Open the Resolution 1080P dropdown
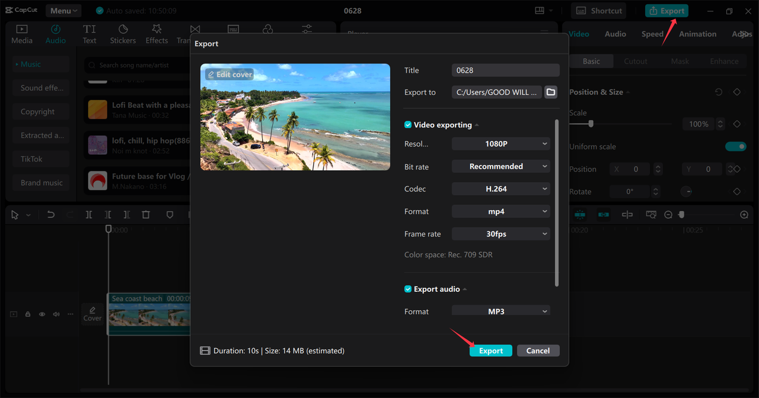 point(501,144)
